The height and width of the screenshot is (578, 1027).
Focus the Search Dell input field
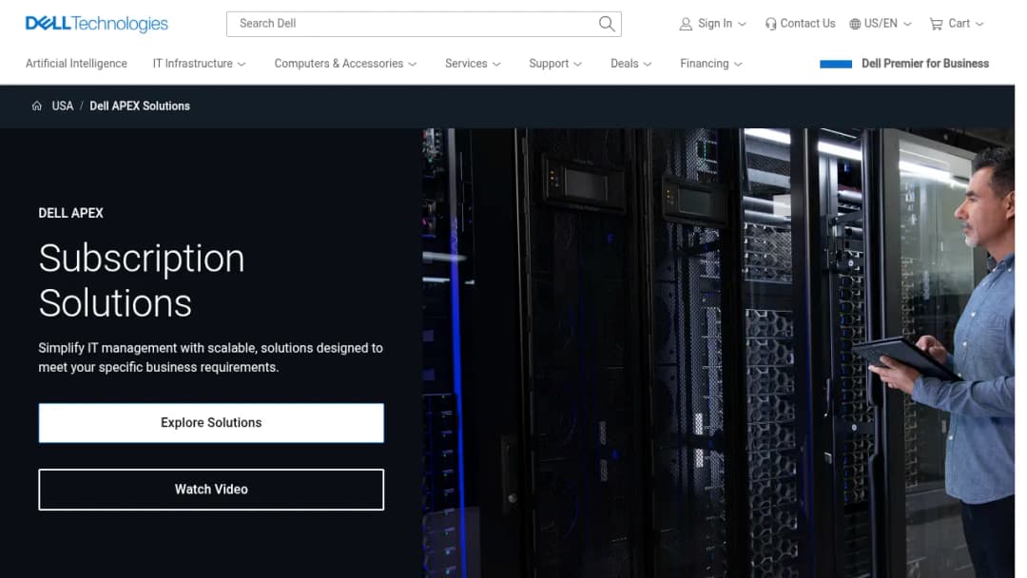click(423, 24)
